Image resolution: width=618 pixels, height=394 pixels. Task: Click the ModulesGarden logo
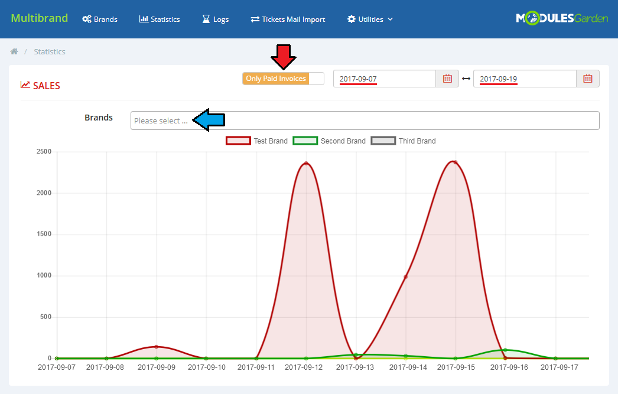click(562, 18)
